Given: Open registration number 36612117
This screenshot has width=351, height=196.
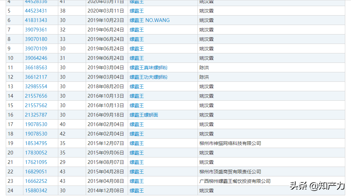Looking at the screenshot, I should tap(36, 77).
